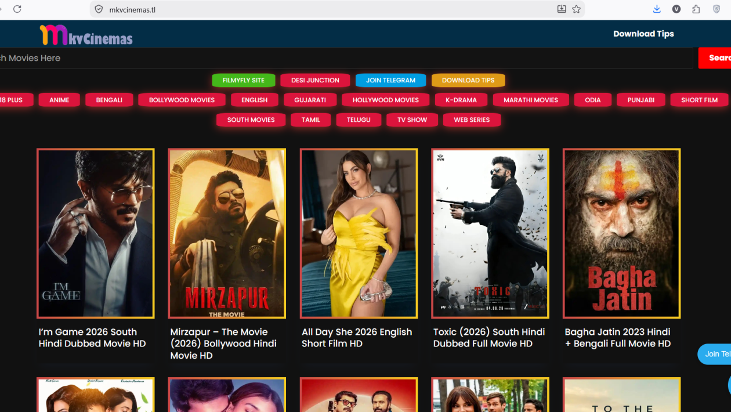Open the orange DOWNLOAD TIPS button

(468, 80)
